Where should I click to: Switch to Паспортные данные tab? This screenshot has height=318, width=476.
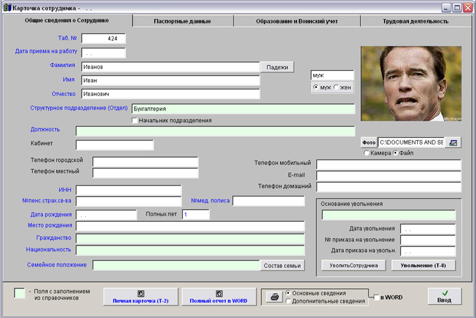(182, 21)
